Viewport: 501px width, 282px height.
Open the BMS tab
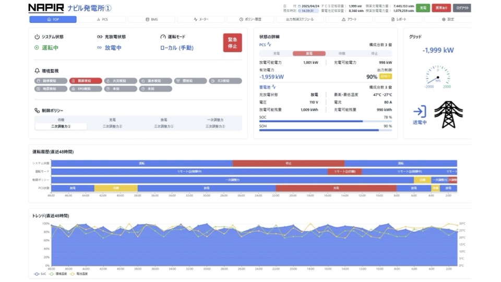(151, 19)
